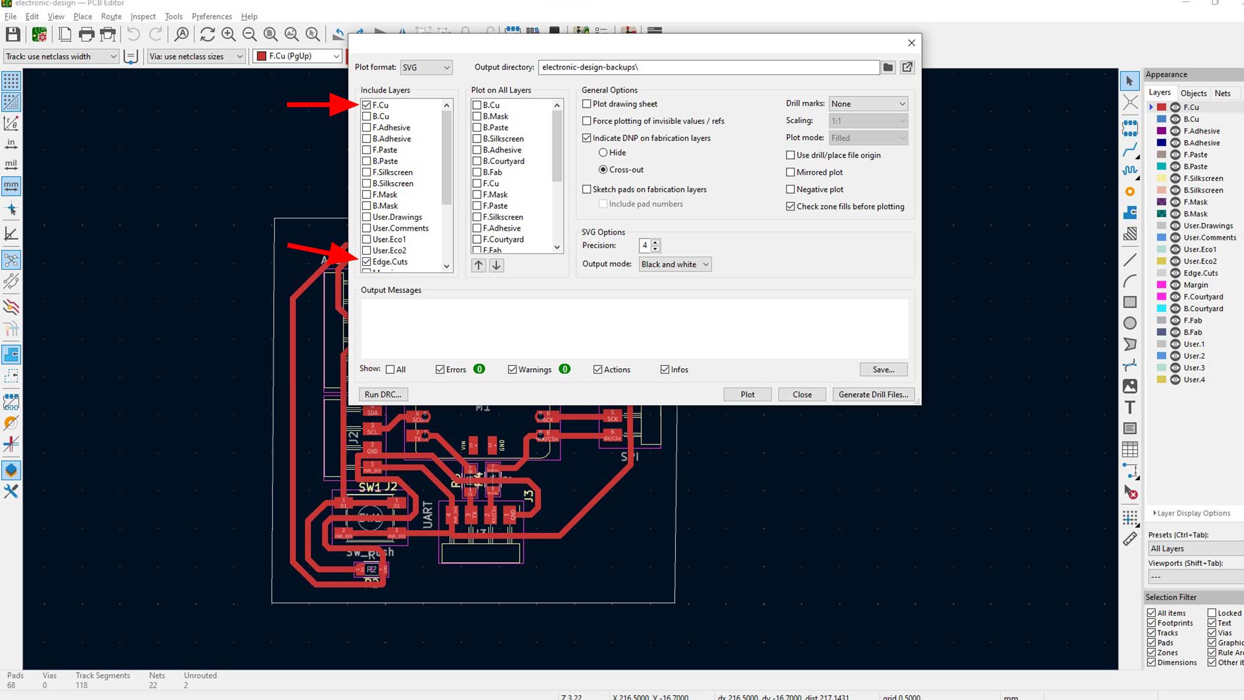Check B.Cu in Include Layers list

(x=367, y=116)
